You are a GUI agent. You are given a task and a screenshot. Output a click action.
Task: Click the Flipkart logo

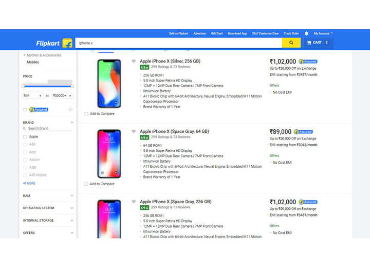54,43
